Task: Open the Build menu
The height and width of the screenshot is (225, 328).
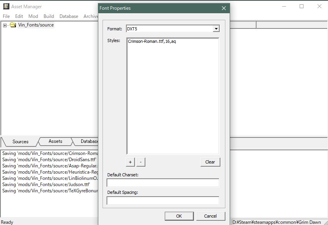Action: [49, 16]
